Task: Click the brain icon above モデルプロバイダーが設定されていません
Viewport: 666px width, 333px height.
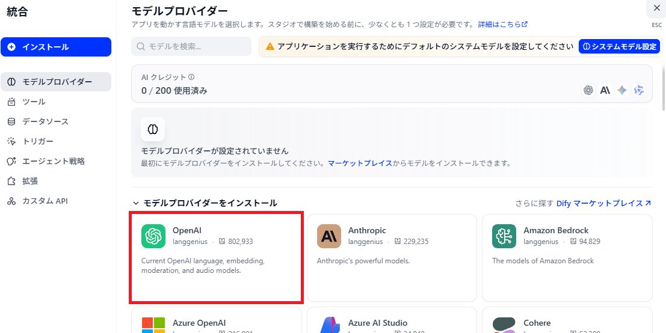Action: [153, 129]
